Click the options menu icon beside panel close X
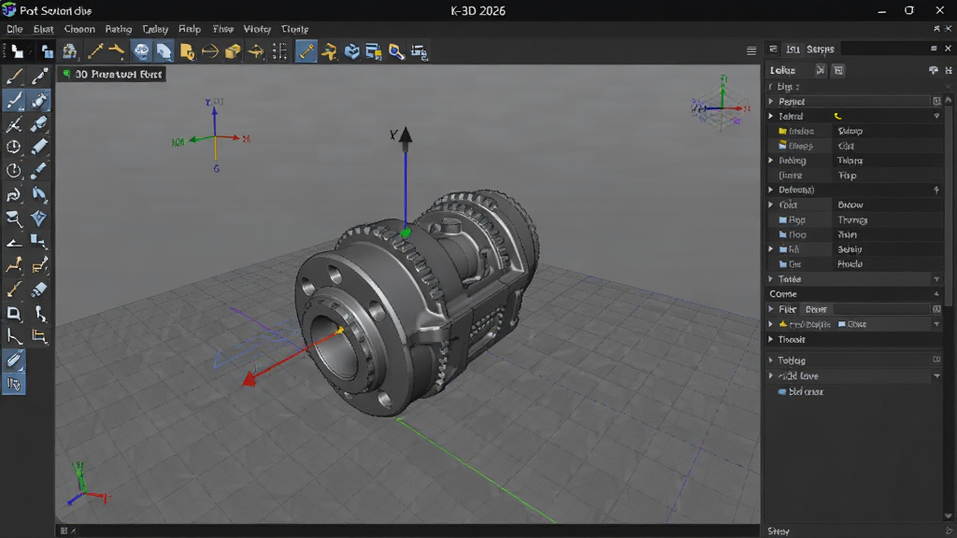 click(934, 49)
